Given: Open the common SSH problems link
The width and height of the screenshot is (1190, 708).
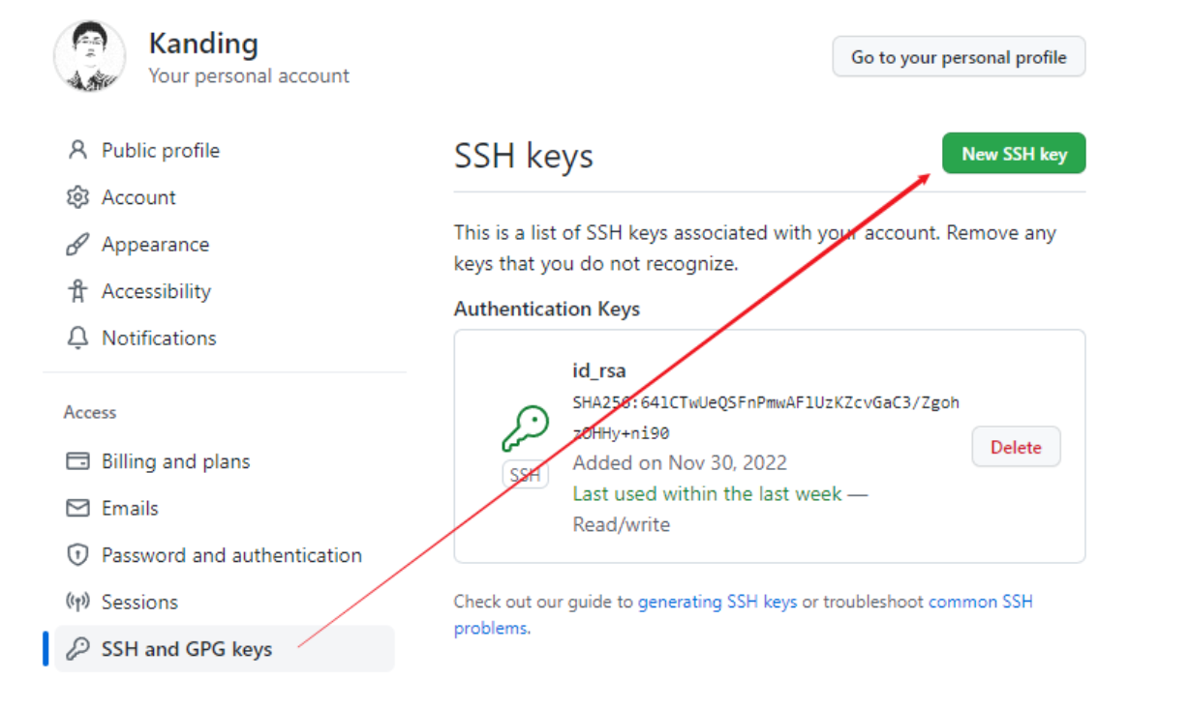Looking at the screenshot, I should [744, 615].
